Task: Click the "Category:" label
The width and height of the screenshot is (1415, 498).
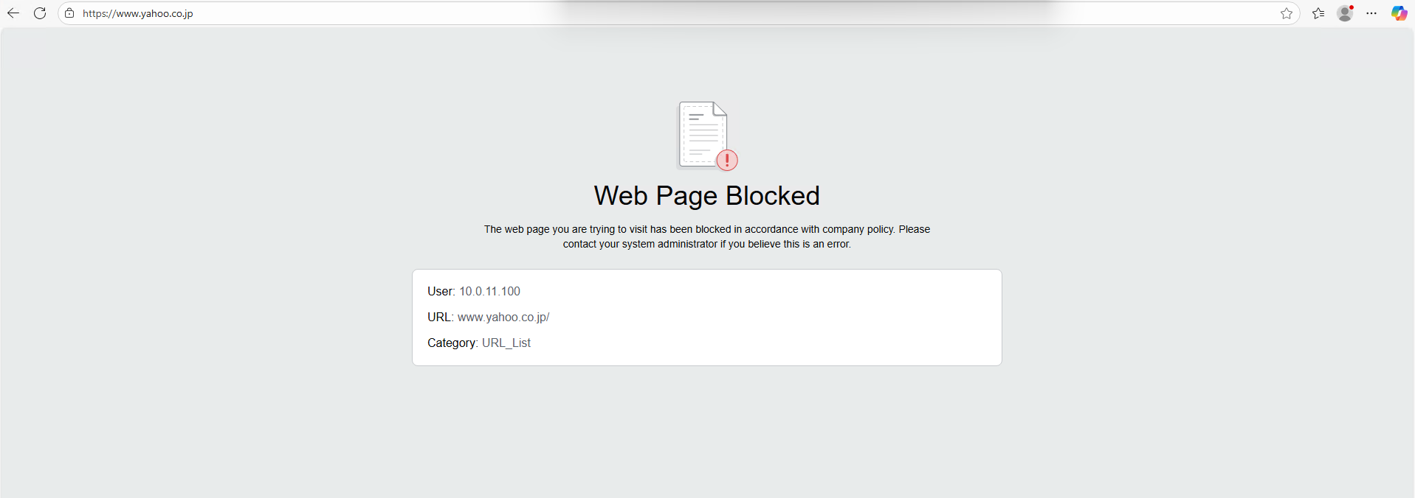Action: click(x=452, y=343)
